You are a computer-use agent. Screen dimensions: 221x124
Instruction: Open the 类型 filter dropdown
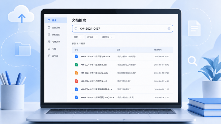pos(78,37)
